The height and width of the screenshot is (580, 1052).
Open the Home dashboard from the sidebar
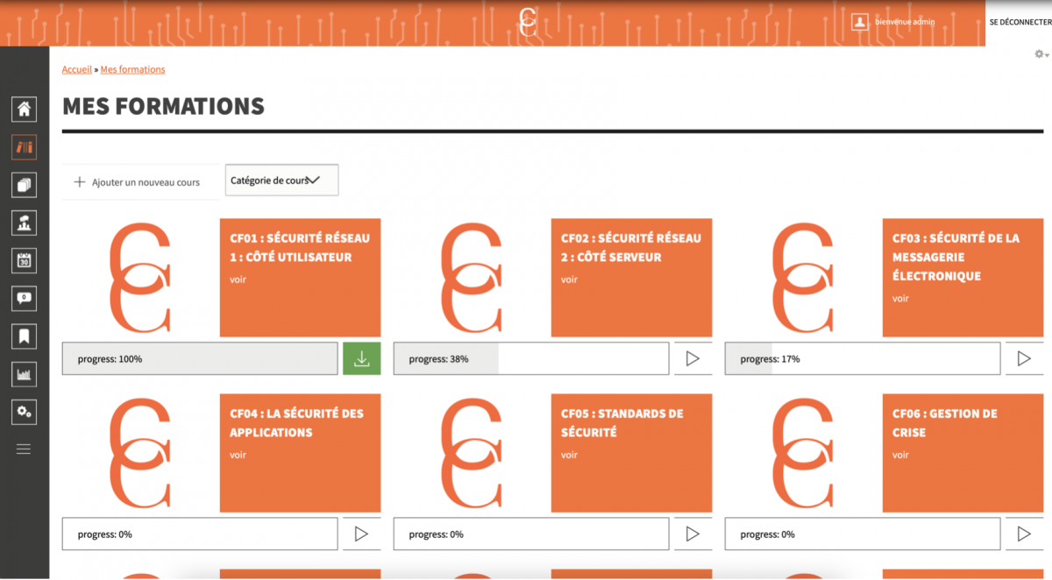pos(24,109)
